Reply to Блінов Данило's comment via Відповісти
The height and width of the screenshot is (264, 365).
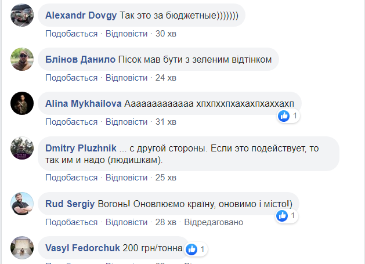click(x=127, y=78)
